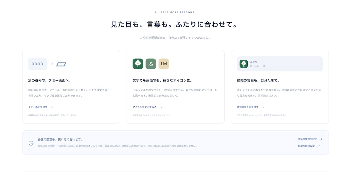Click paragraph starting with 別の暗証番号で、ファイル一覧
The height and width of the screenshot is (176, 361).
click(x=70, y=93)
